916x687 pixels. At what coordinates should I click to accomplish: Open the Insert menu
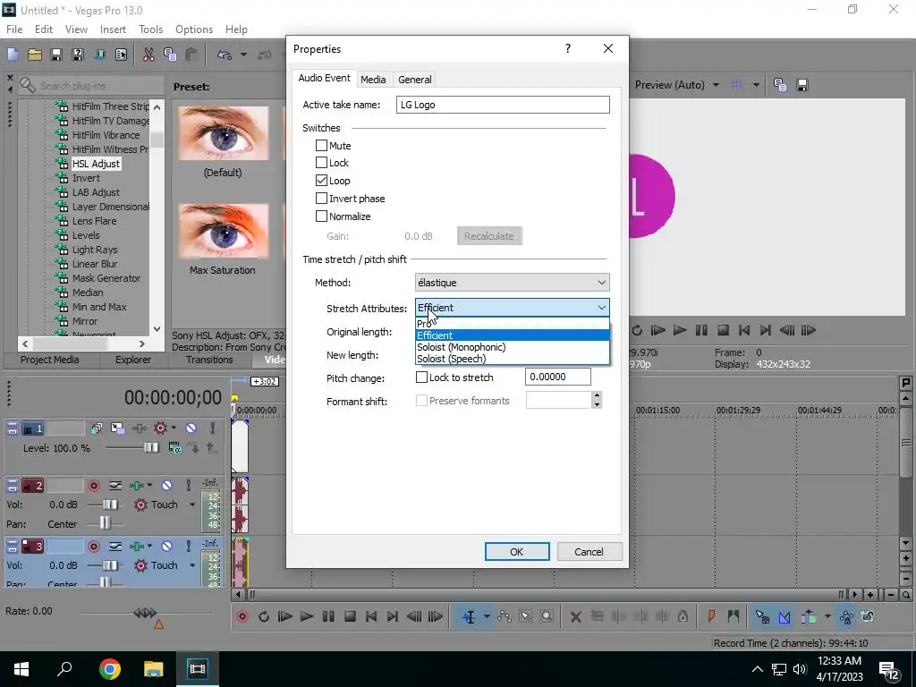(113, 30)
